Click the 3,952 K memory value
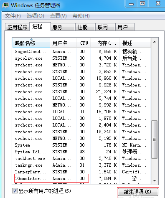165x198 pixels. point(108,71)
